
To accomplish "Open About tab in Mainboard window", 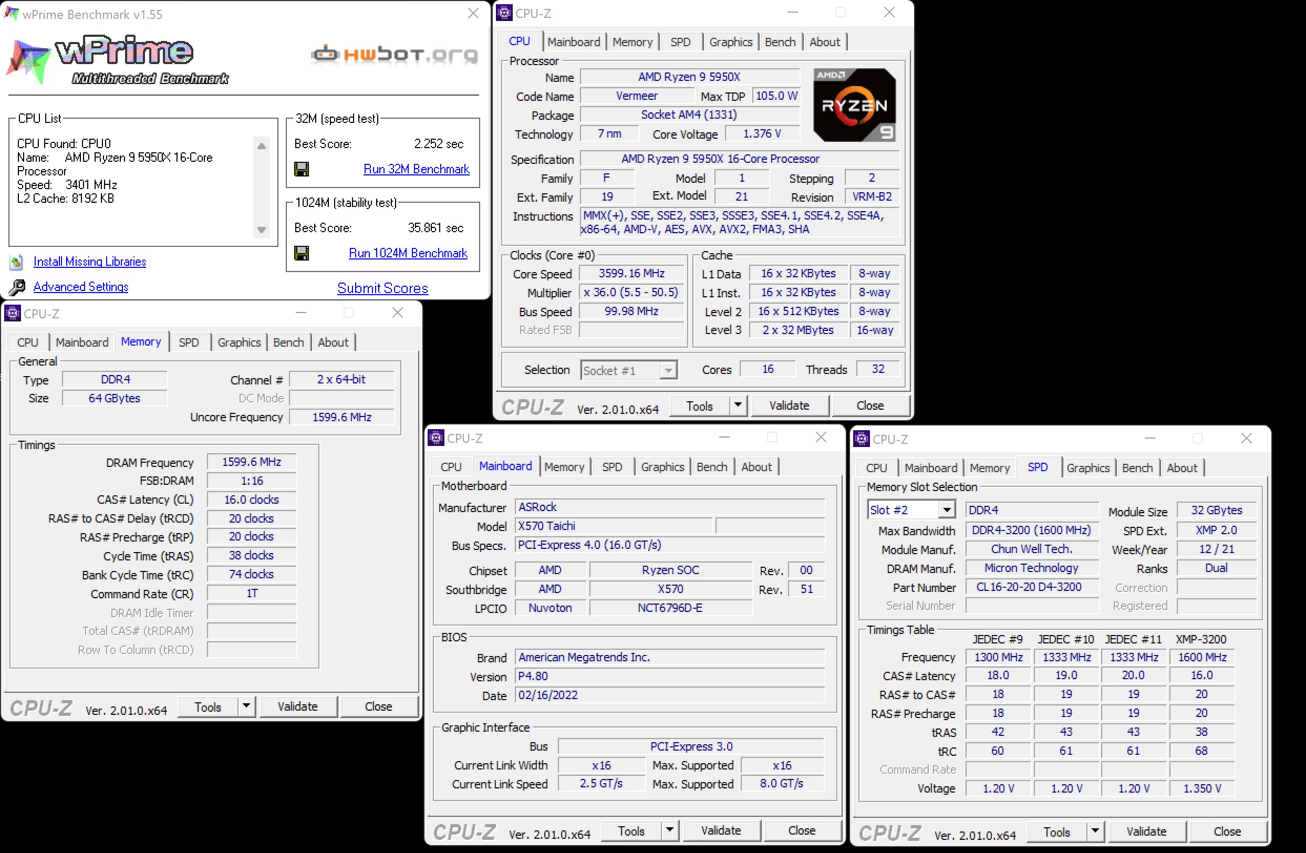I will tap(756, 467).
